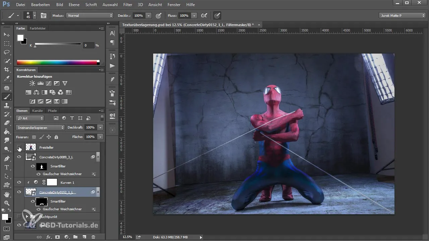
Task: Select the Eyedropper tool
Action: pyautogui.click(x=7, y=79)
